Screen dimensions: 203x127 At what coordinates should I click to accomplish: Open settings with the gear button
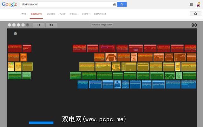195,14
